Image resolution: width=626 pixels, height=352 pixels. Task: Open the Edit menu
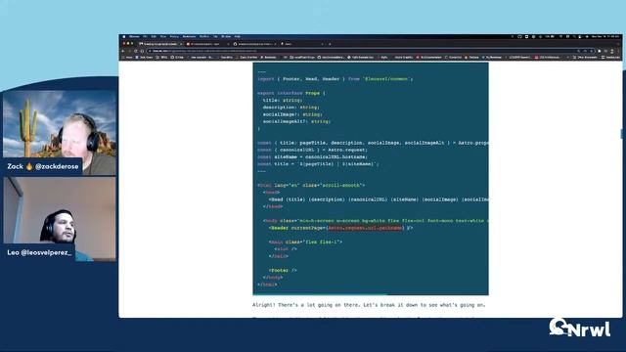154,36
